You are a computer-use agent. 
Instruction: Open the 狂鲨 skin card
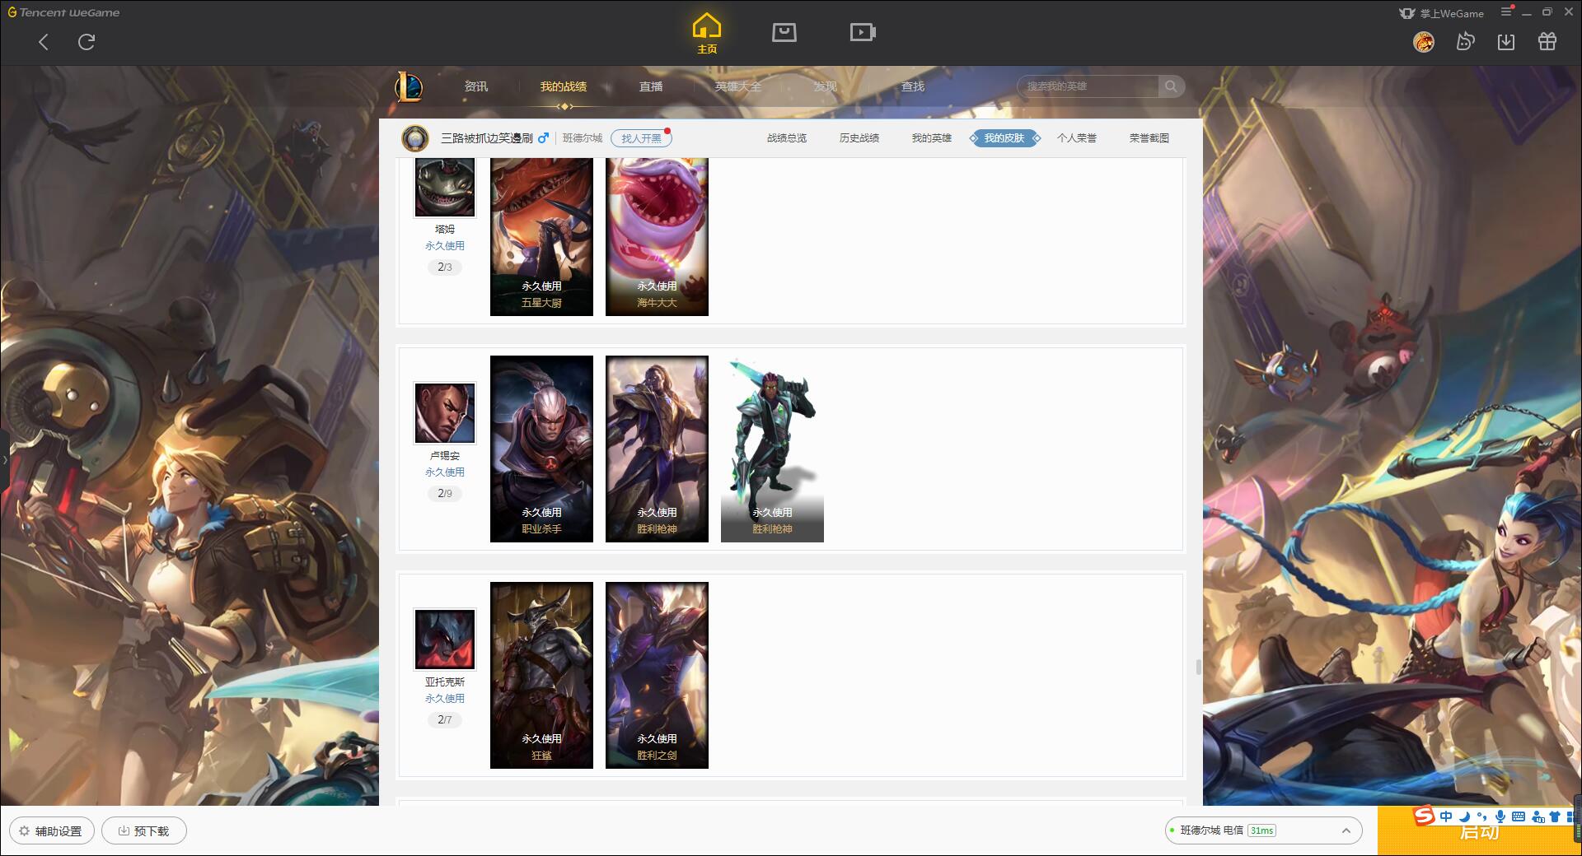pyautogui.click(x=541, y=675)
